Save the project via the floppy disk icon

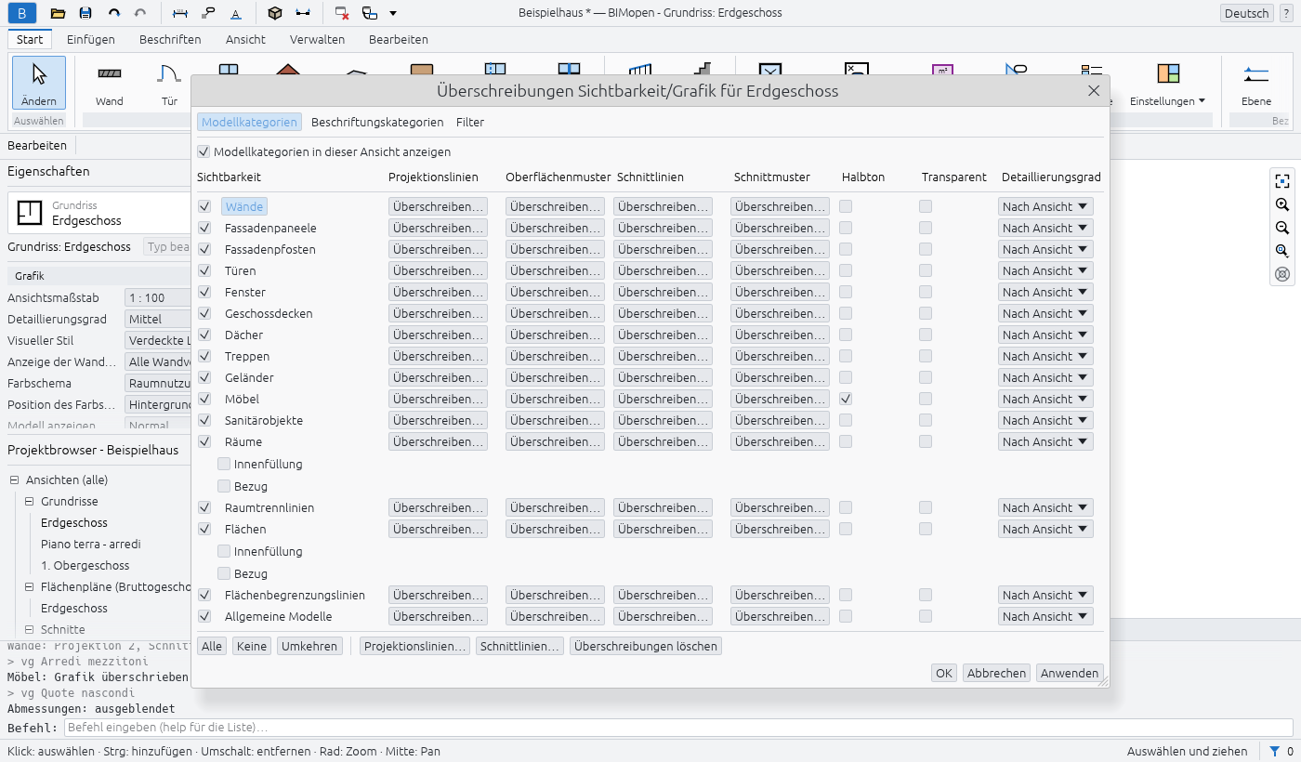click(85, 13)
